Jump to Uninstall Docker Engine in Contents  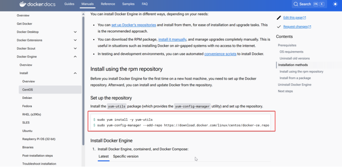(x=295, y=85)
